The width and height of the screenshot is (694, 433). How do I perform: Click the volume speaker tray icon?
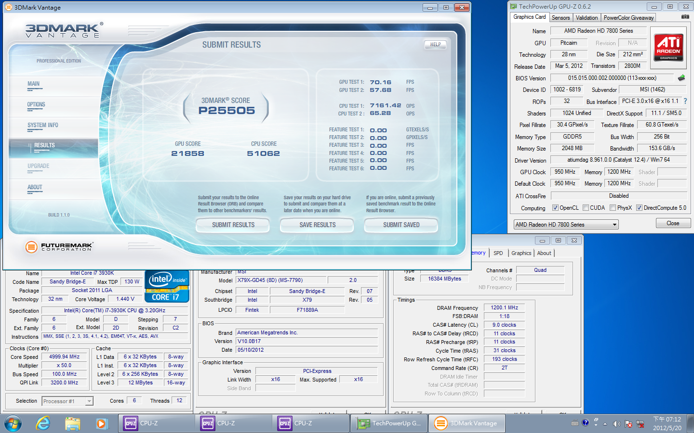tap(616, 424)
